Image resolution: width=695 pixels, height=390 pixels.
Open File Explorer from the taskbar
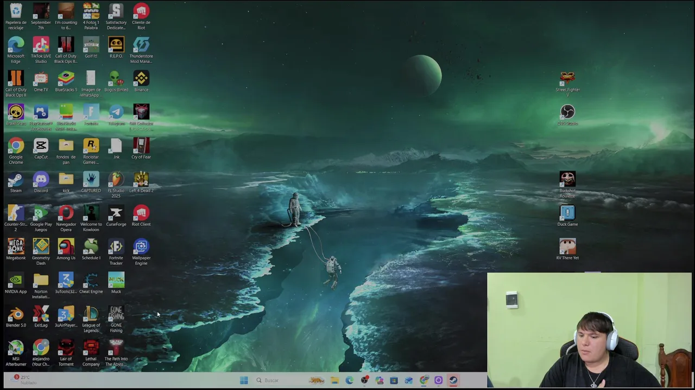pos(334,380)
